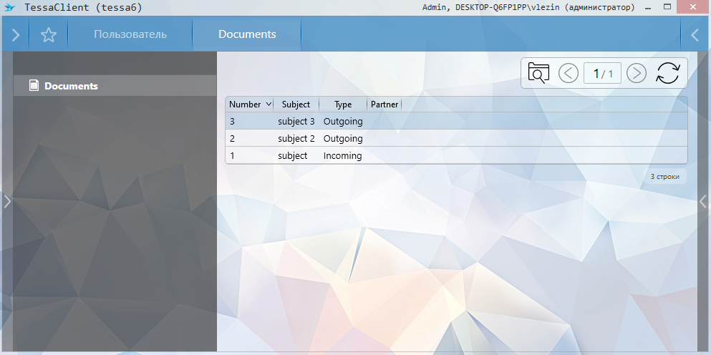Click the search folder filter icon
This screenshot has height=355, width=711.
538,73
